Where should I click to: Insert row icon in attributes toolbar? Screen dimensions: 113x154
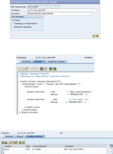pos(3,143)
